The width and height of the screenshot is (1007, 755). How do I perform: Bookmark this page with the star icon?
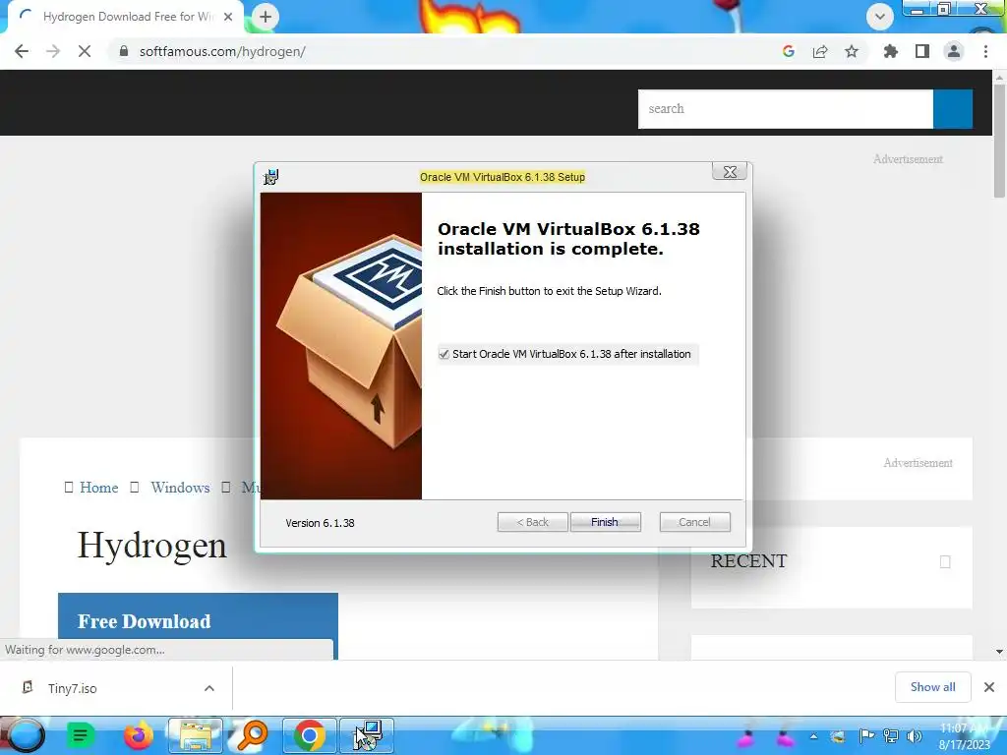(852, 51)
